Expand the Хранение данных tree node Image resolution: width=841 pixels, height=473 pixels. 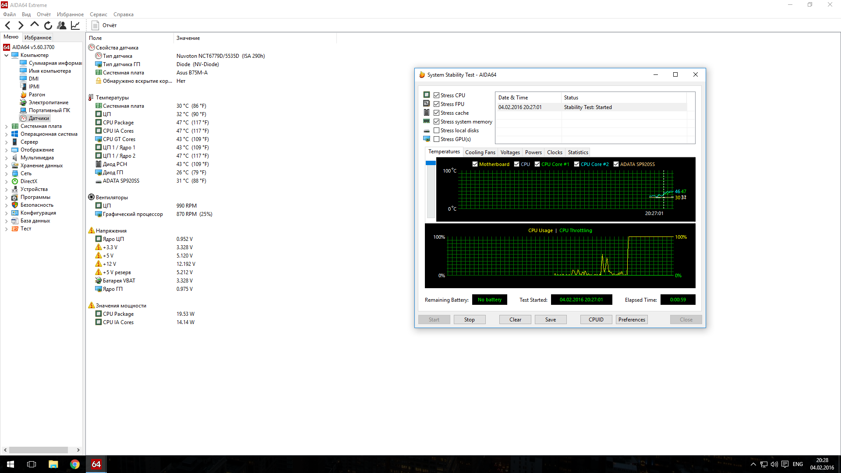point(6,166)
